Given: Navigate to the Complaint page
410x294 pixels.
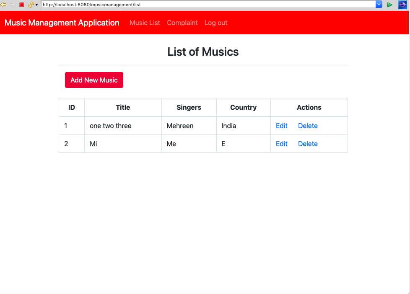Looking at the screenshot, I should [182, 23].
